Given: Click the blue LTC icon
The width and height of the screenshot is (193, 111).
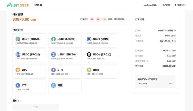Looking at the screenshot, I should [x=18, y=85].
